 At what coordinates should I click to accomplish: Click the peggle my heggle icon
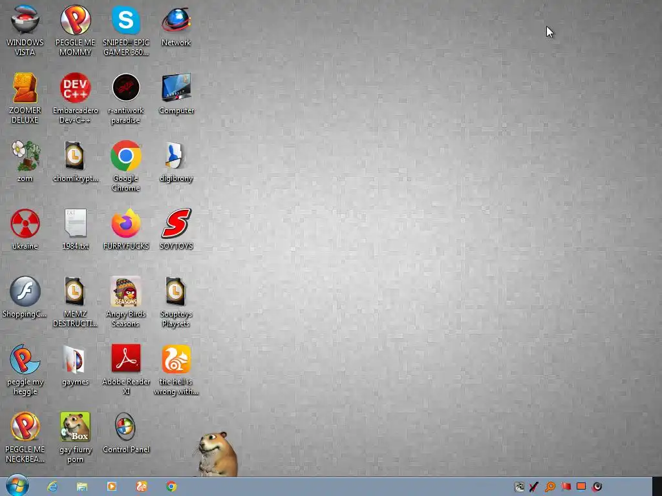pos(25,369)
